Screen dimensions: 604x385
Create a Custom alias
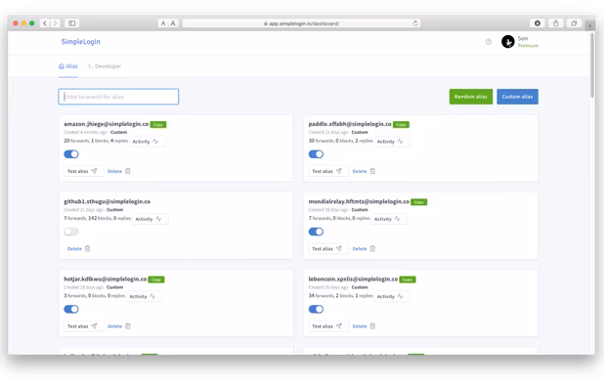(x=517, y=97)
